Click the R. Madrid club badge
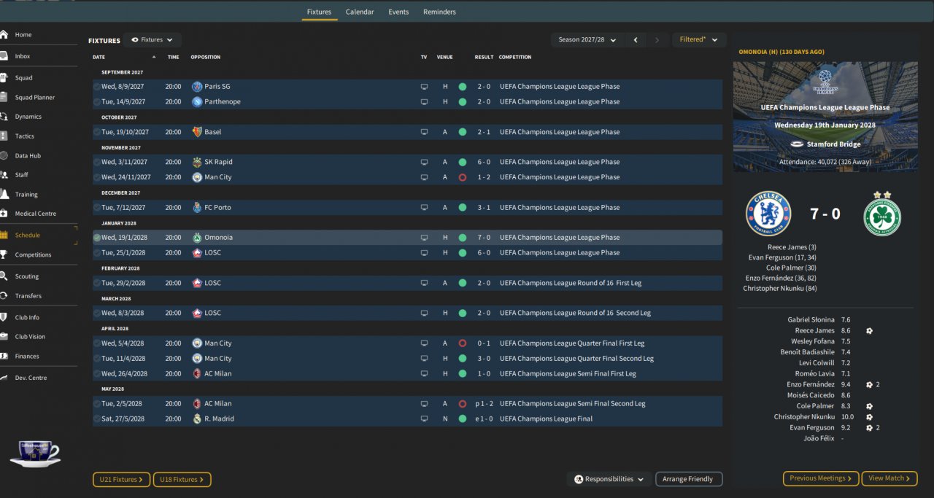This screenshot has height=498, width=934. pyautogui.click(x=197, y=419)
